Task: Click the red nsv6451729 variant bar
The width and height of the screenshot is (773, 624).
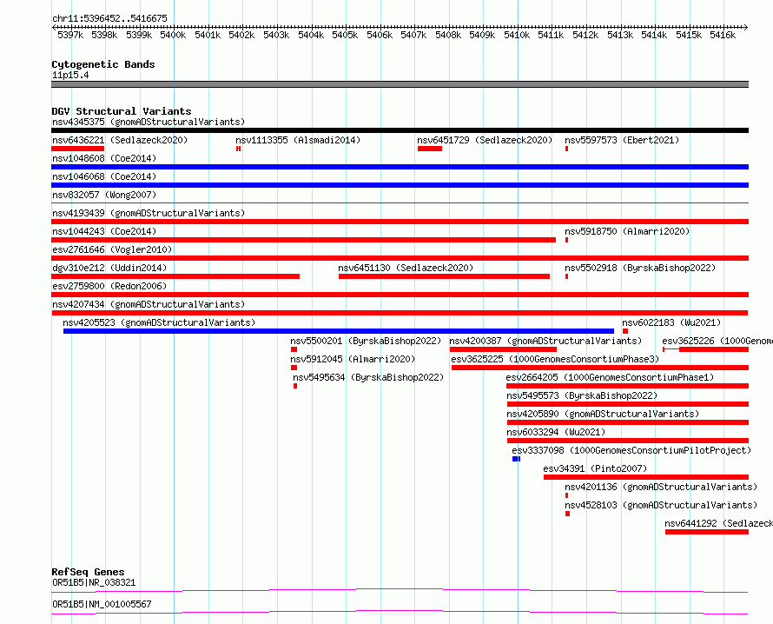Action: [430, 149]
